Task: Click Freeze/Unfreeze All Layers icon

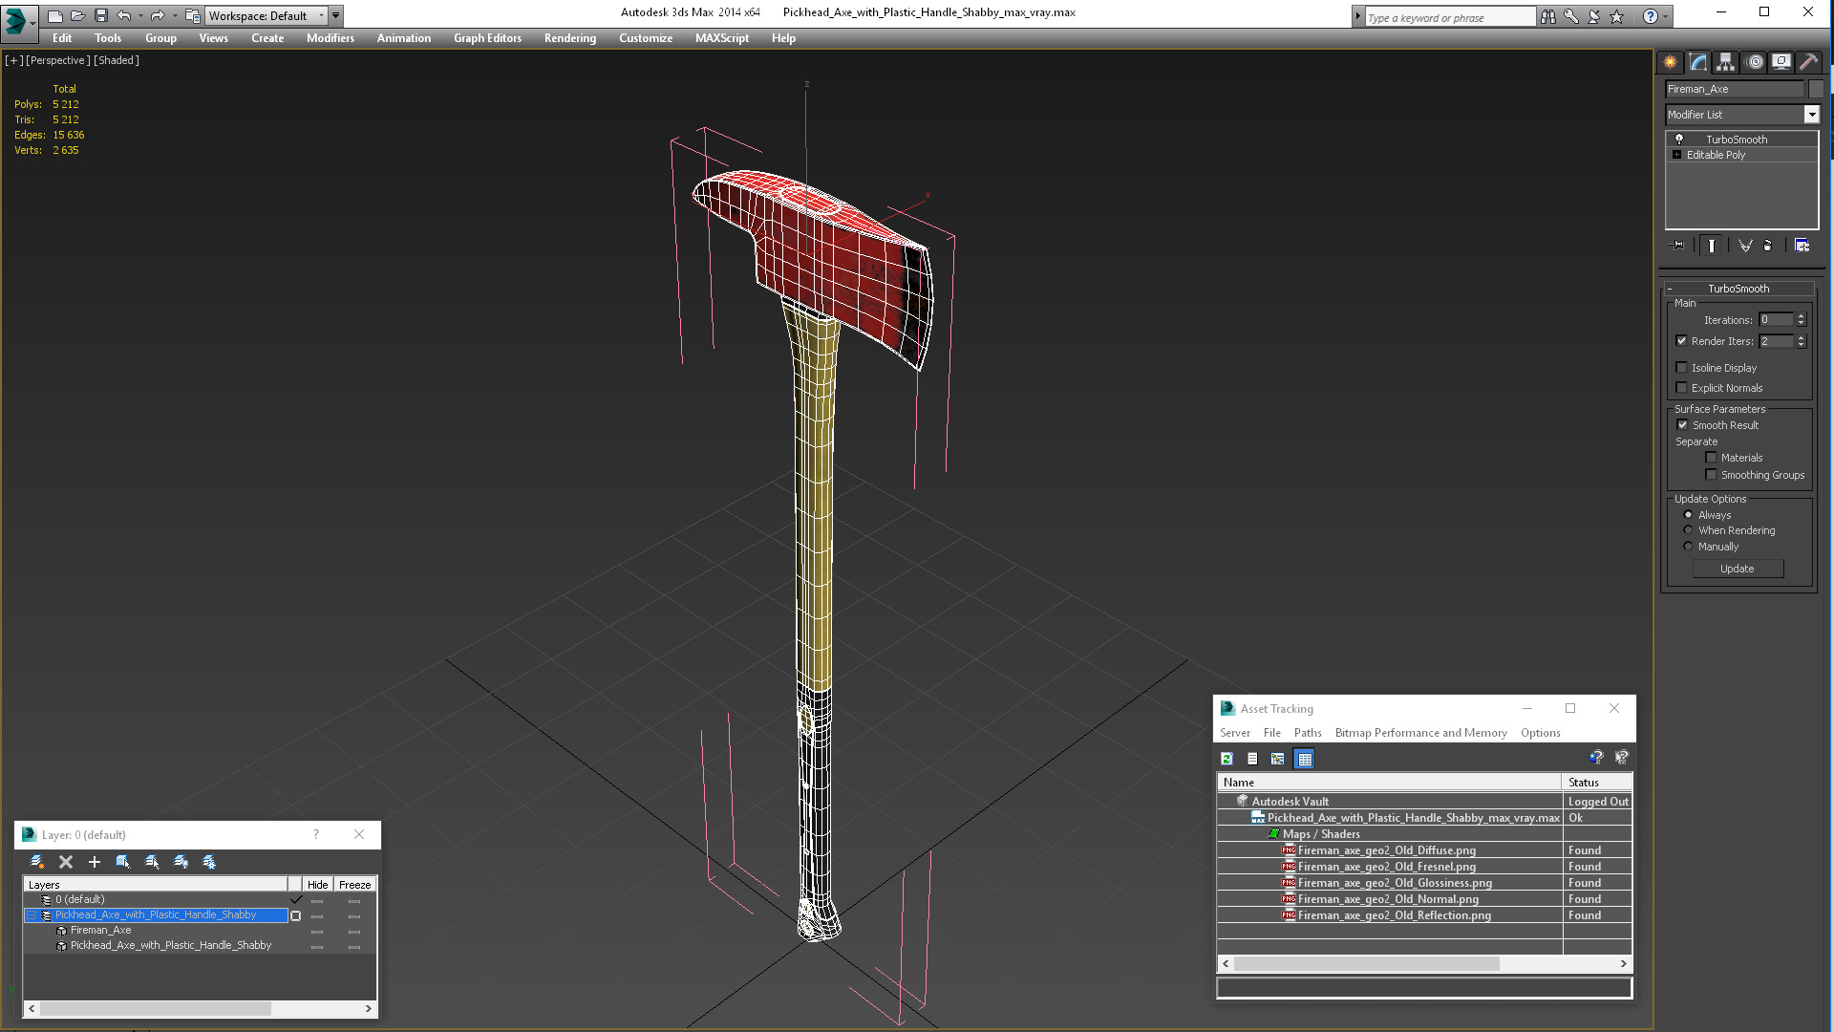Action: click(x=209, y=862)
